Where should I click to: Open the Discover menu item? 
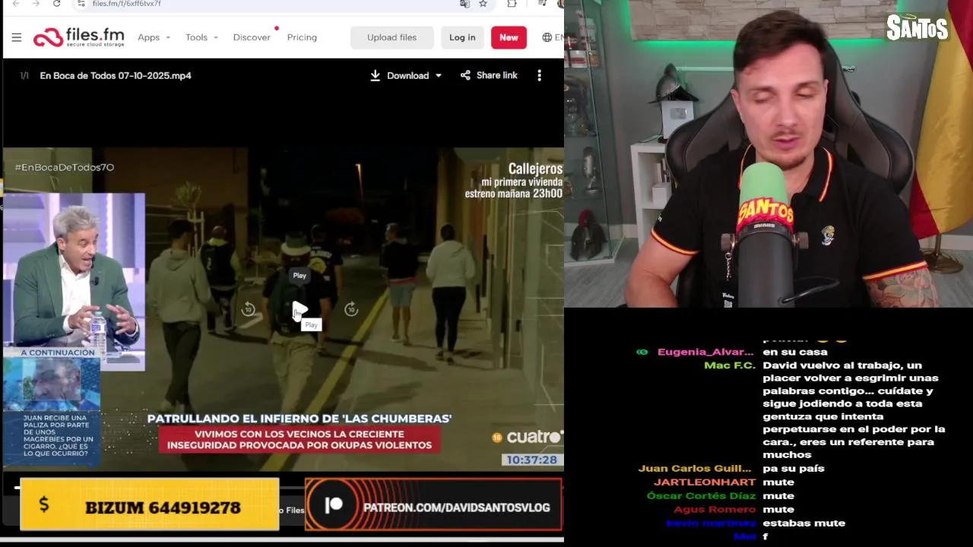[x=252, y=37]
